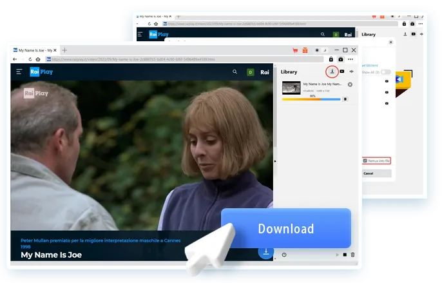
Task: Delete all with the trash icon at Library bottom
Action: [352, 255]
